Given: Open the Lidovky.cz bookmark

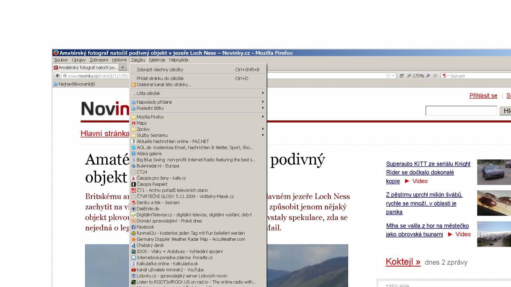Looking at the screenshot, I should (198, 276).
